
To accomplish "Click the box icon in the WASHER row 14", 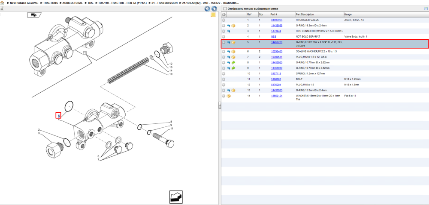I will pos(229,96).
